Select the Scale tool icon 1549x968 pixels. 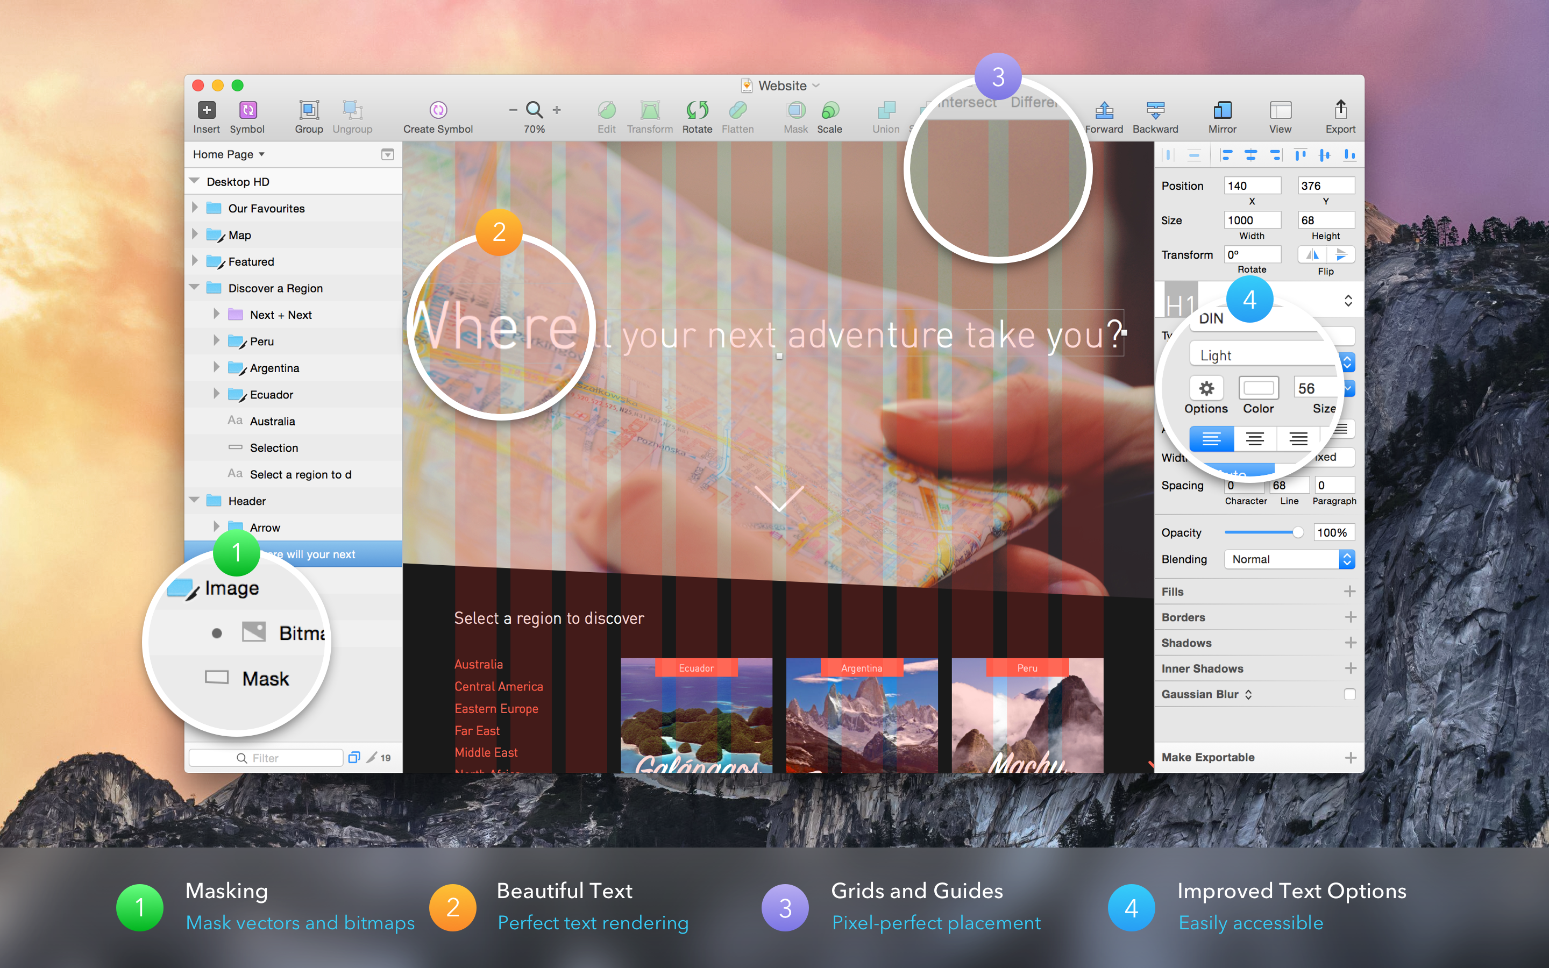(x=829, y=110)
